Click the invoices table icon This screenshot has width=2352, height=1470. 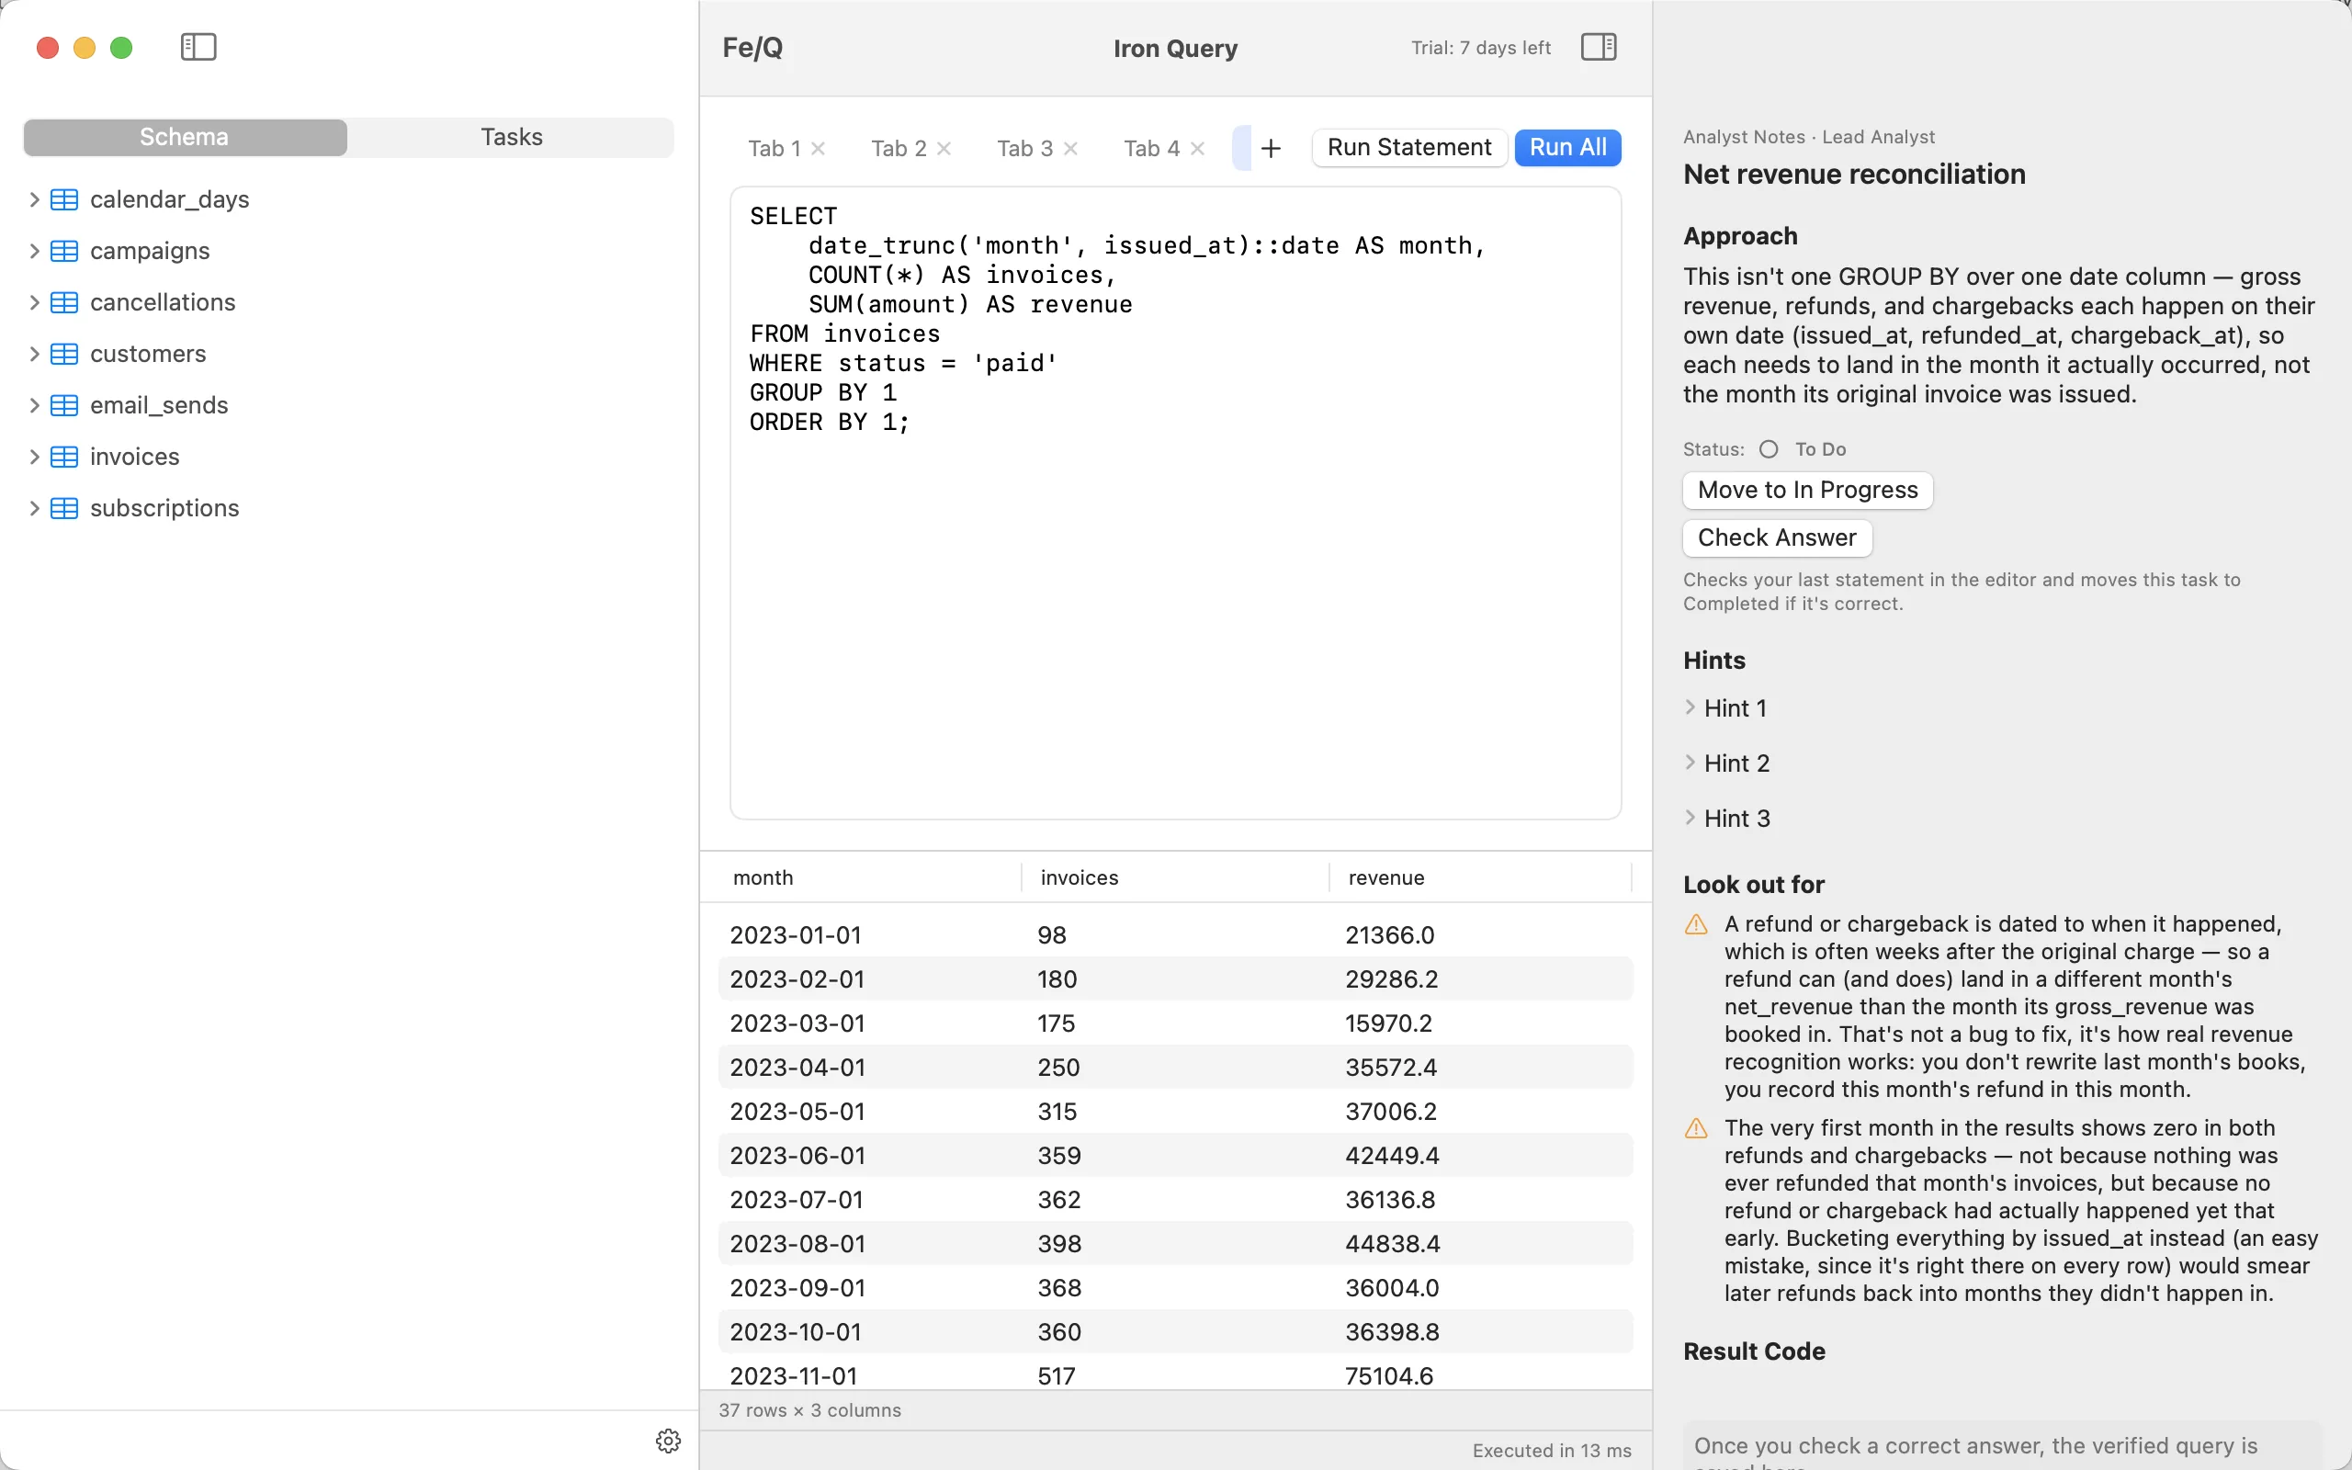64,457
